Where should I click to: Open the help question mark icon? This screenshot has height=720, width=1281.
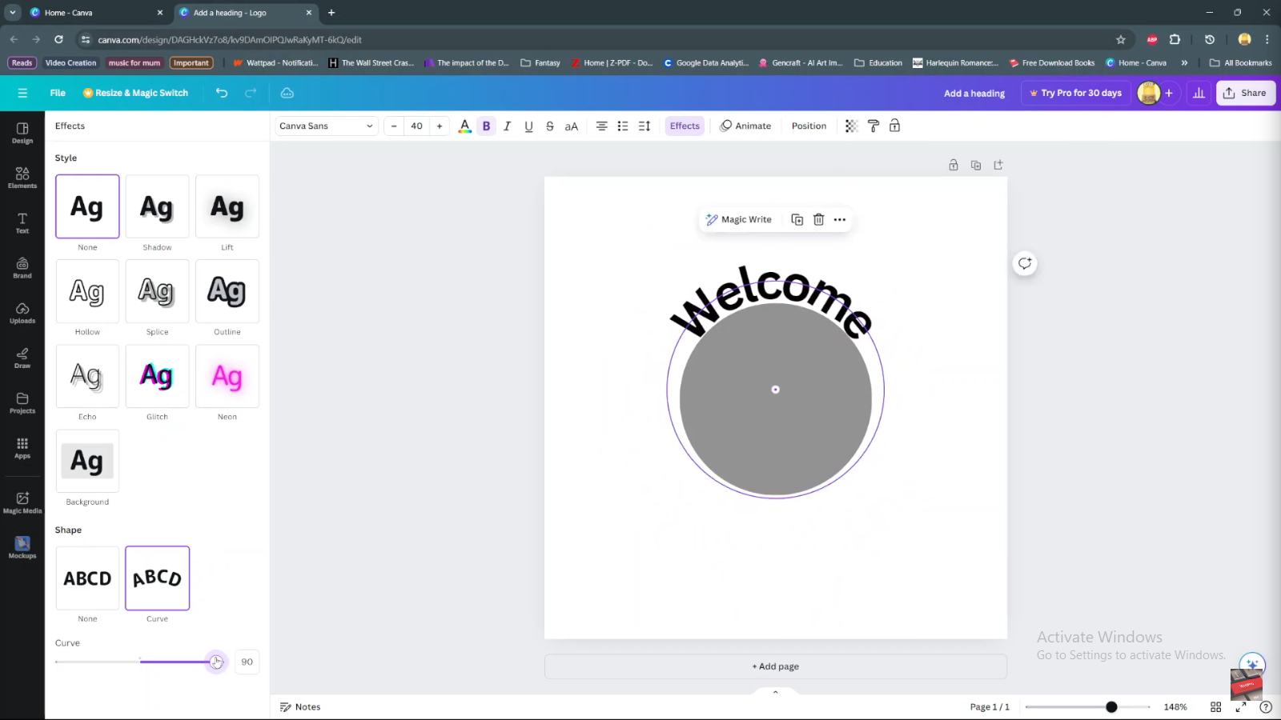tap(1266, 707)
